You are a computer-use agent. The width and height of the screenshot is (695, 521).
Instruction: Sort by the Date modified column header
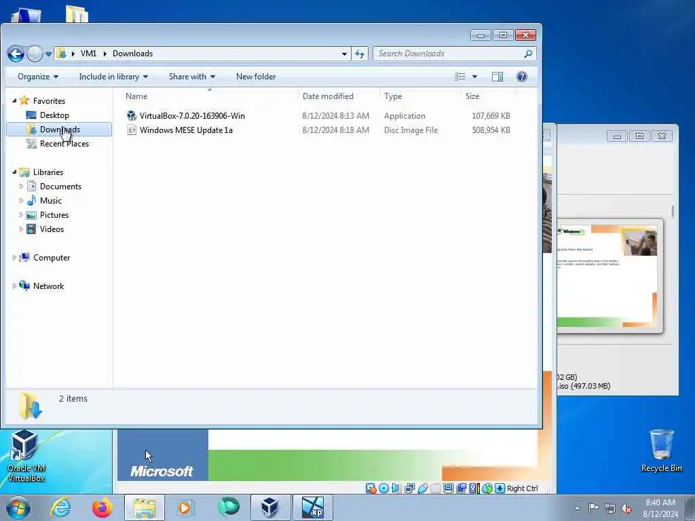339,96
